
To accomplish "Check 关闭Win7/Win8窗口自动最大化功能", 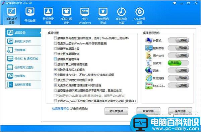I will tap(55, 101).
